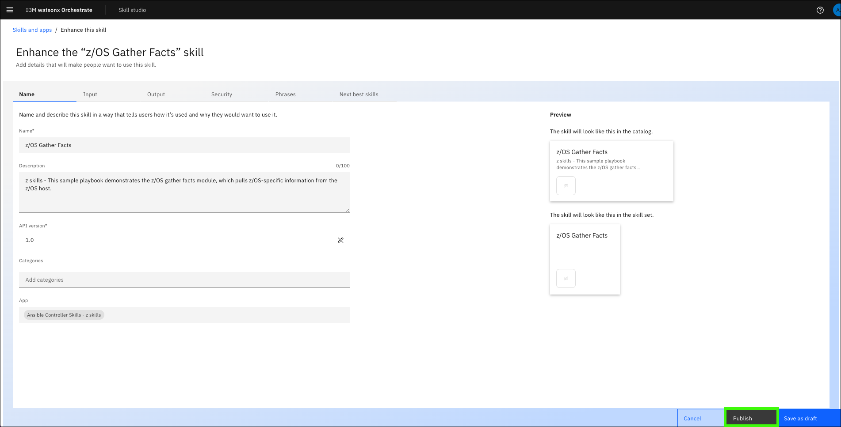Viewport: 841px width, 427px height.
Task: Open the hamburger navigation menu
Action: [10, 10]
